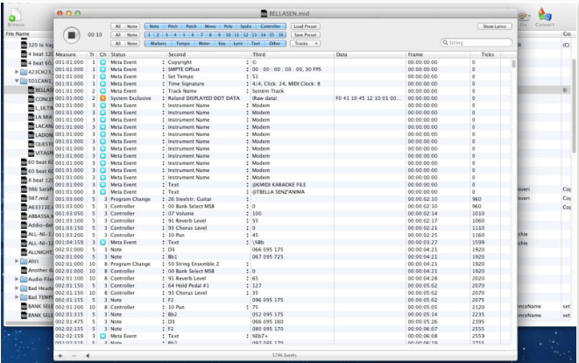
Task: Click the Browse icon in the background window
Action: (16, 16)
